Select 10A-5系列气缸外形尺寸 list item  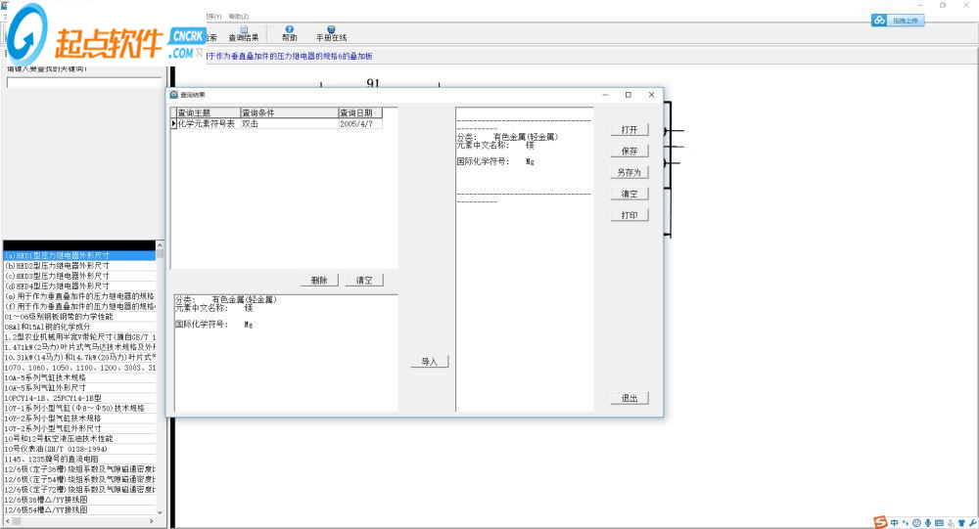click(79, 387)
